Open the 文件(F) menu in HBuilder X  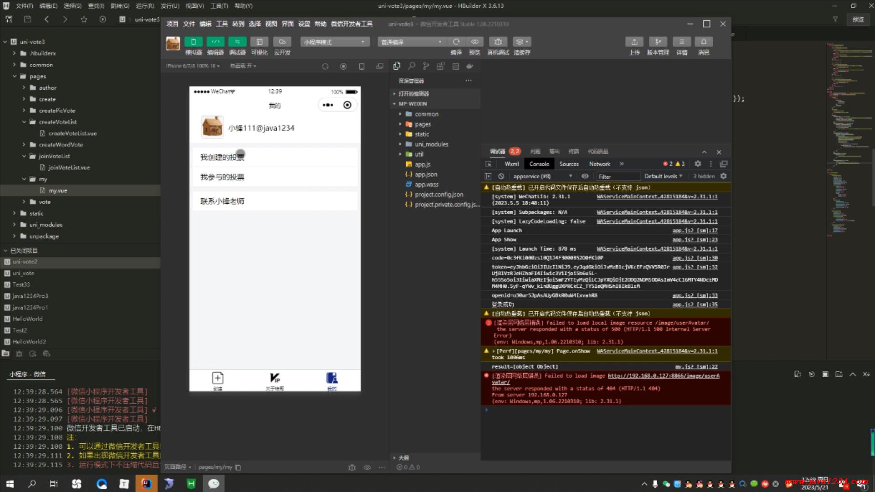25,6
